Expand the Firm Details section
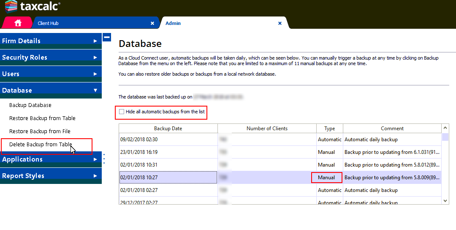This screenshot has width=456, height=230. click(51, 41)
